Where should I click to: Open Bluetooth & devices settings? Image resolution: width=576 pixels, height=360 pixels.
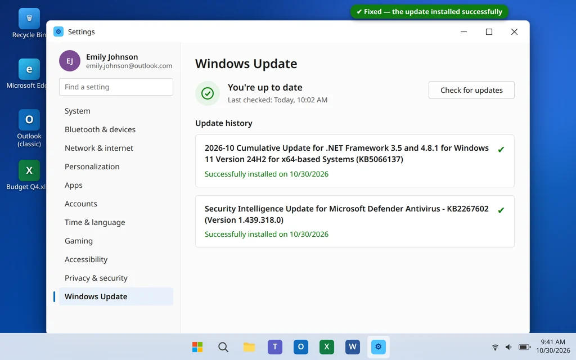pyautogui.click(x=116, y=129)
